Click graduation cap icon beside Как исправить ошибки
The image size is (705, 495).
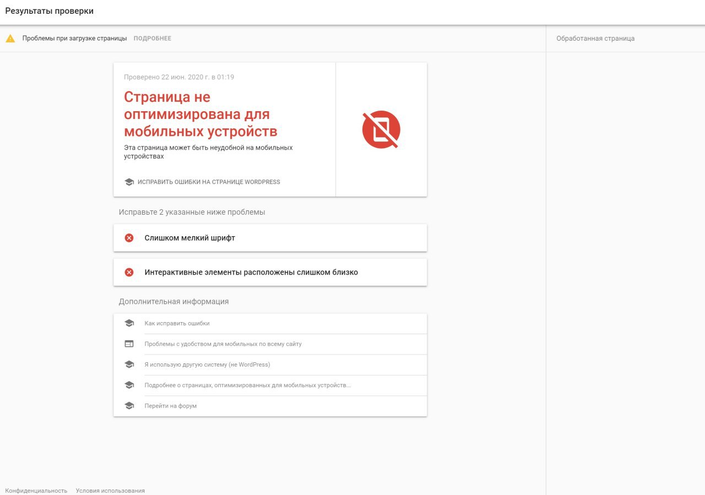click(x=129, y=323)
